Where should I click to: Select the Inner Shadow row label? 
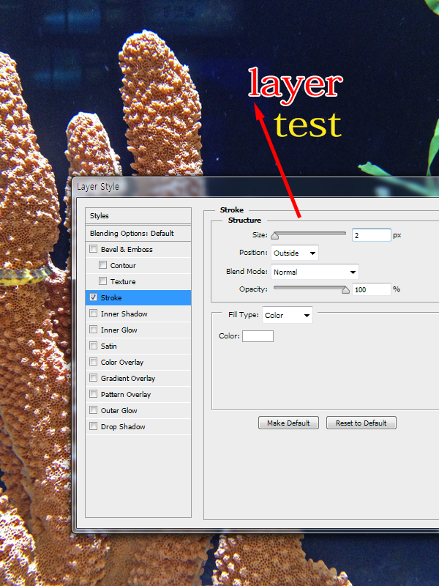124,314
